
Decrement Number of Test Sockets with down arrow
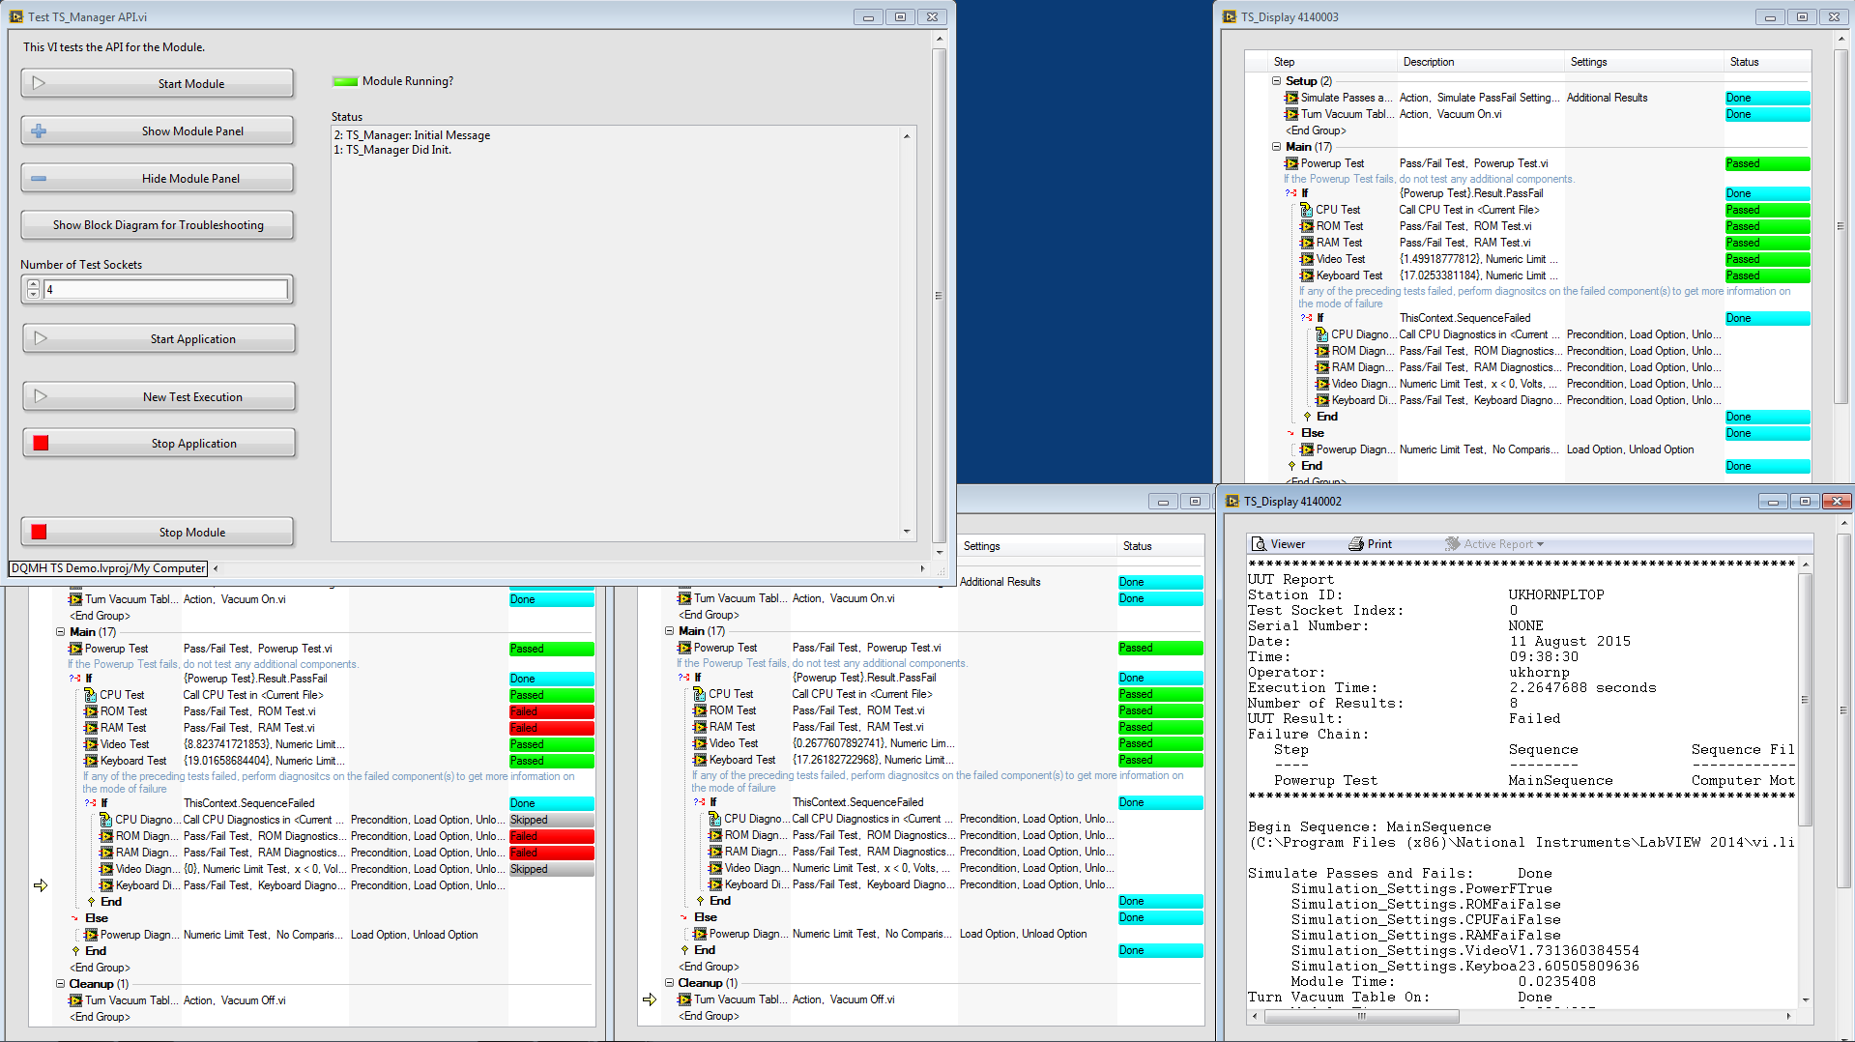pos(33,294)
